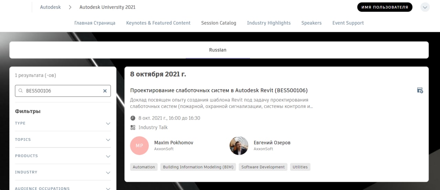Click the date heading 8 октября 2021 г.
This screenshot has height=190, width=440.
(x=158, y=74)
